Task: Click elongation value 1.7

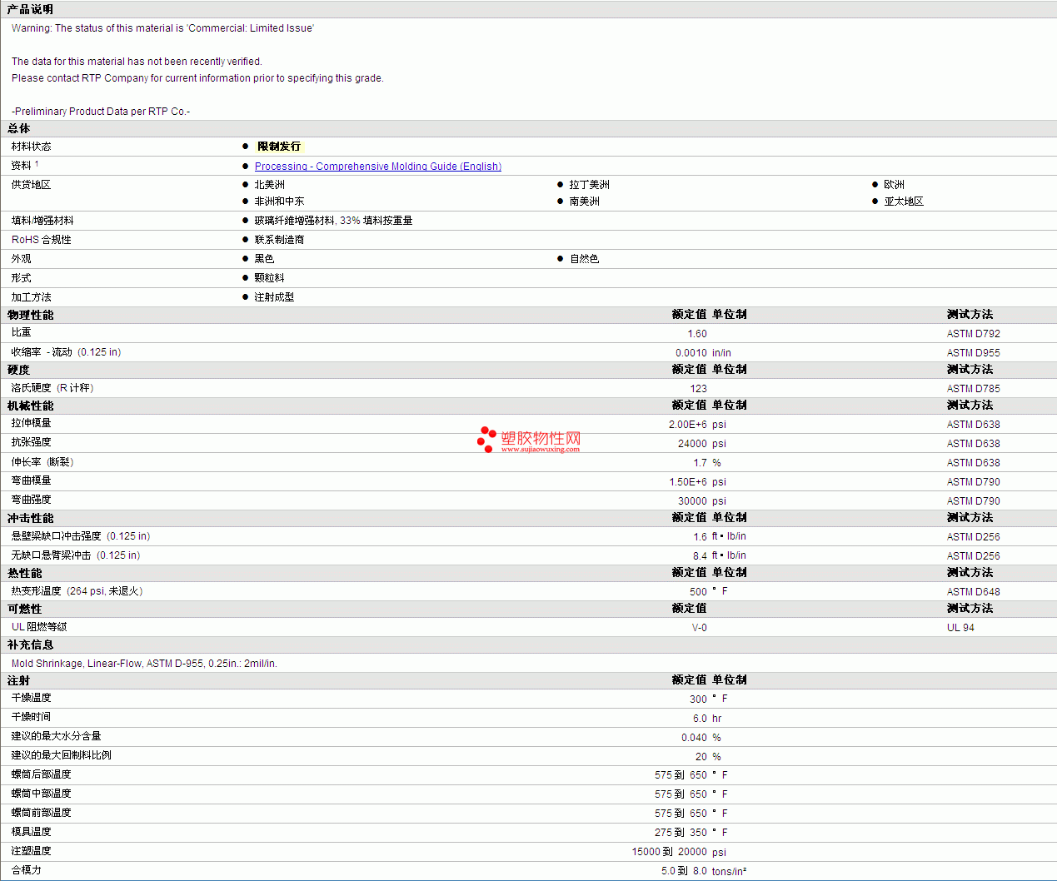Action: 701,463
